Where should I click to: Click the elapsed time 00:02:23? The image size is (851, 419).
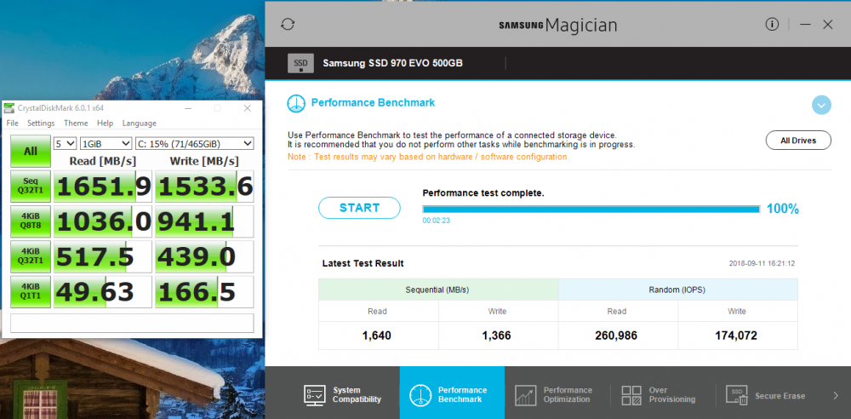437,221
